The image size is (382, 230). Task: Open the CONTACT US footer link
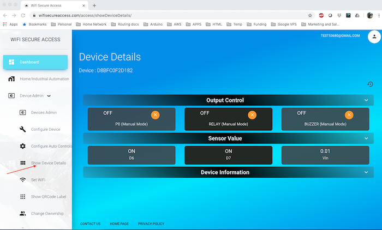(91, 223)
